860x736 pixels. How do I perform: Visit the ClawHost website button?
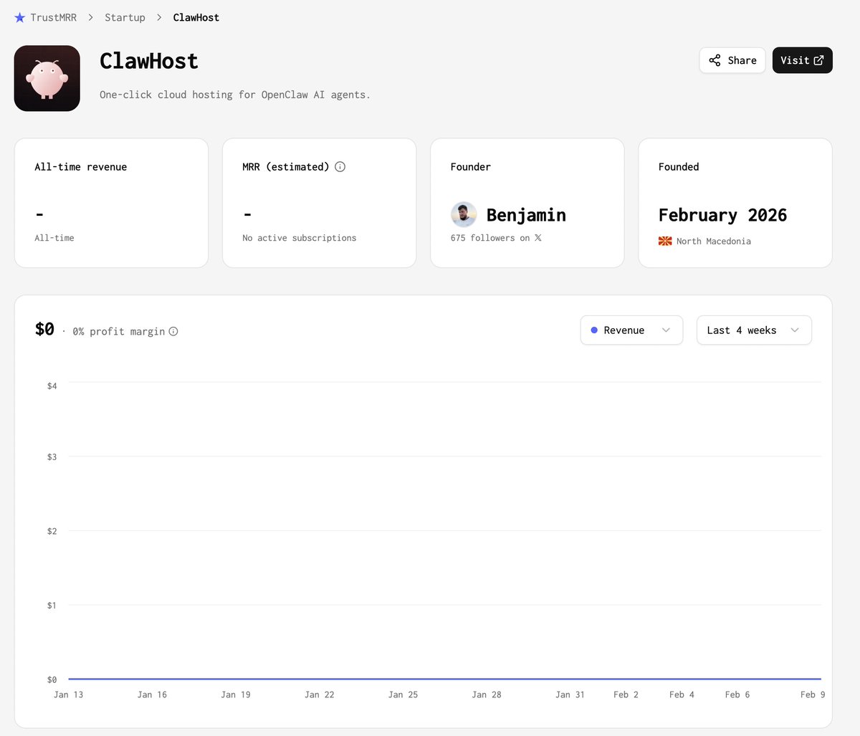point(802,60)
